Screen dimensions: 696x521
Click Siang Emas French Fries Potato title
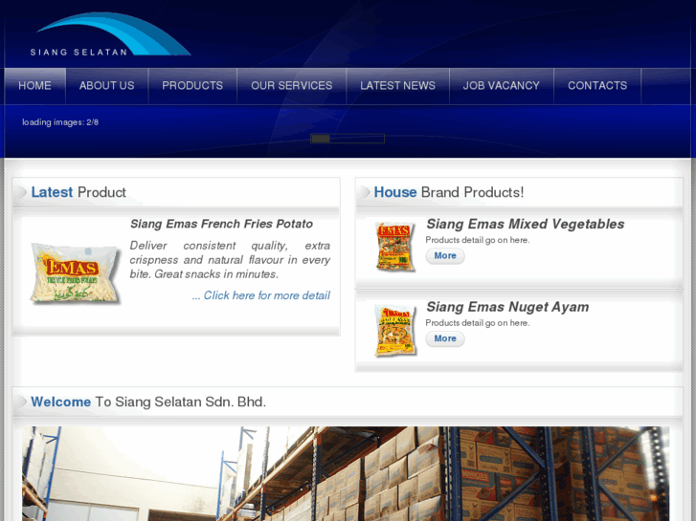[221, 224]
